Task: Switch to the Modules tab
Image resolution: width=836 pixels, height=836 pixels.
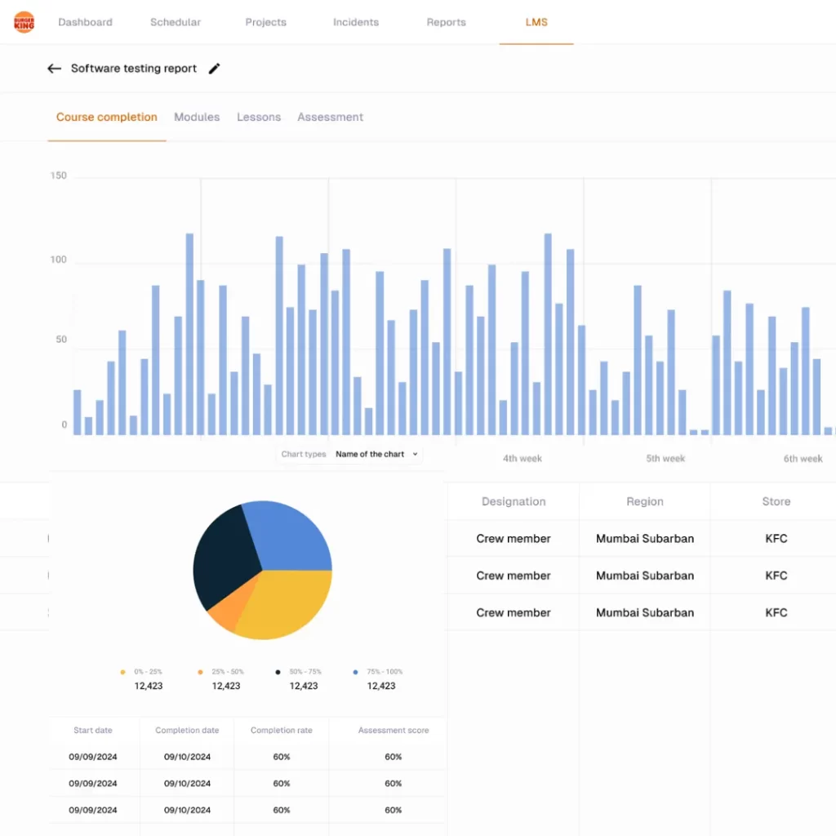Action: pos(197,117)
